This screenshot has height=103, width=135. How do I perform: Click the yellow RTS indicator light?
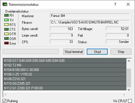pos(6,25)
